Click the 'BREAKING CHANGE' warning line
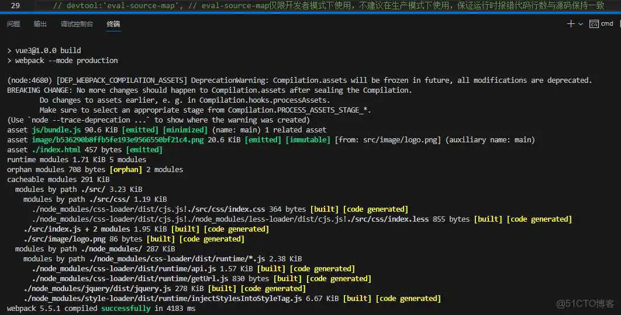The width and height of the screenshot is (621, 315). (209, 90)
